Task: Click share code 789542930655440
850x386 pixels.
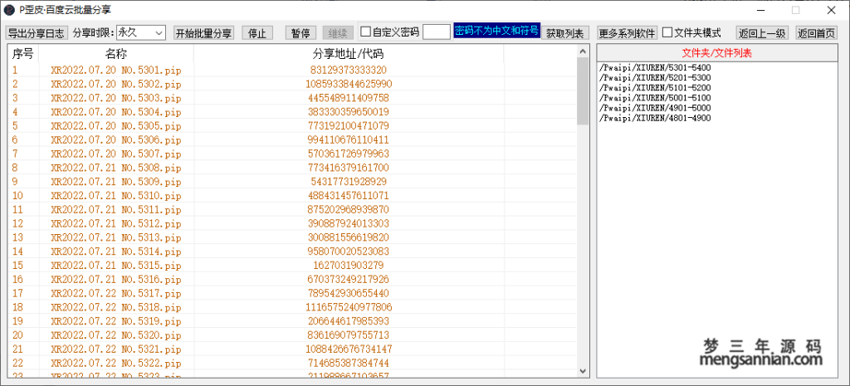Action: [x=349, y=293]
